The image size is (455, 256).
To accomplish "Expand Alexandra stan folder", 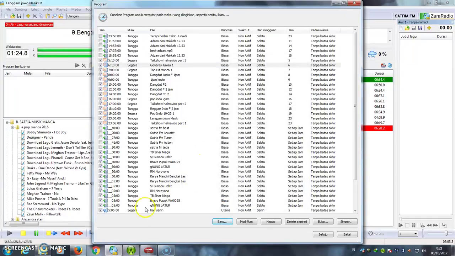I will 12,219.
